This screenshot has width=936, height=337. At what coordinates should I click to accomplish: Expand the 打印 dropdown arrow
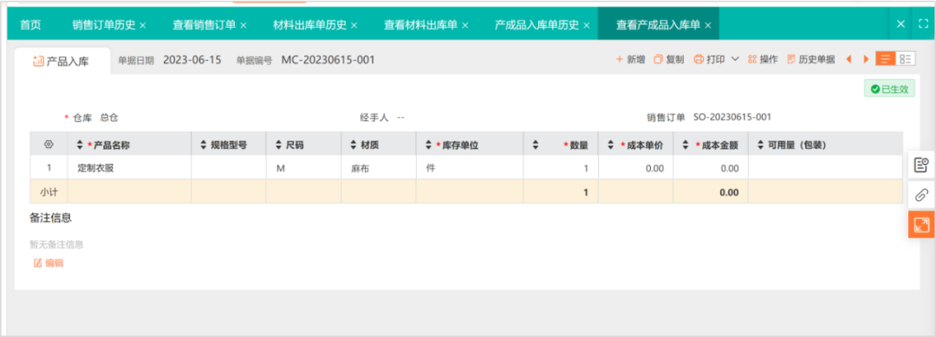(x=735, y=59)
